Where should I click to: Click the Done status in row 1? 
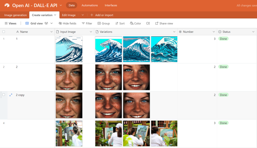(x=223, y=39)
